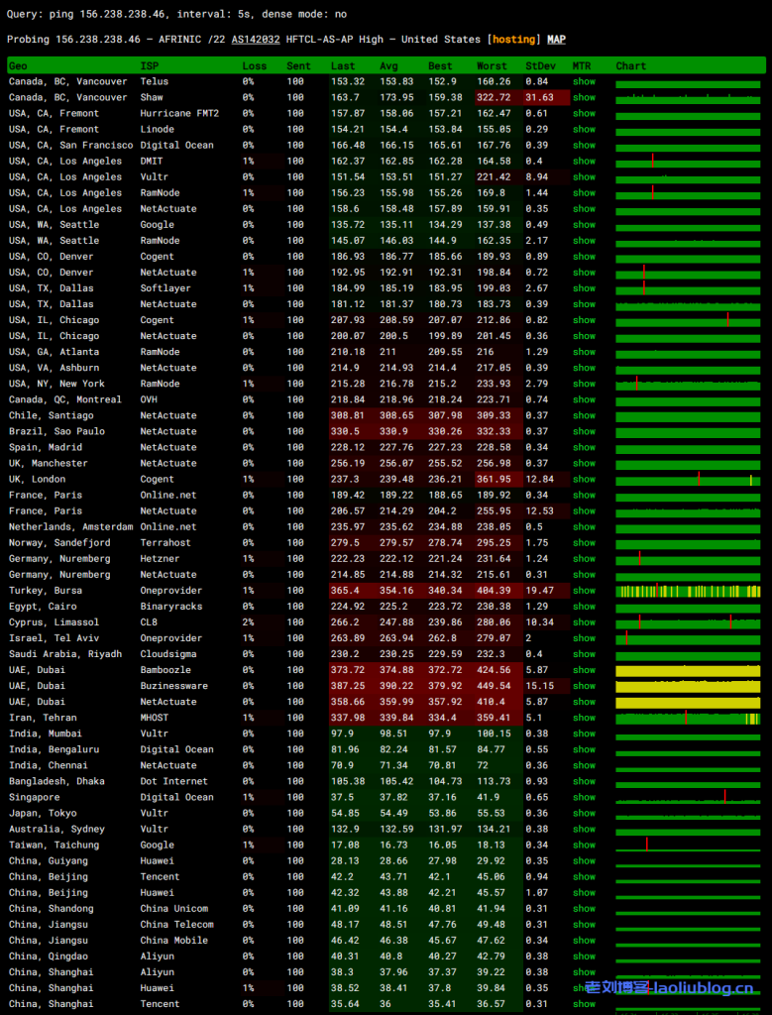Viewport: 772px width, 1015px height.
Task: Show MTR for Vancouver Shaw row
Action: (584, 98)
